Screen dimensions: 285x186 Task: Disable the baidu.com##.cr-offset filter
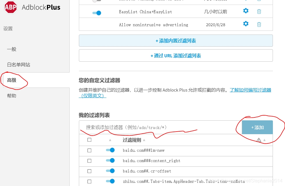click(x=110, y=171)
